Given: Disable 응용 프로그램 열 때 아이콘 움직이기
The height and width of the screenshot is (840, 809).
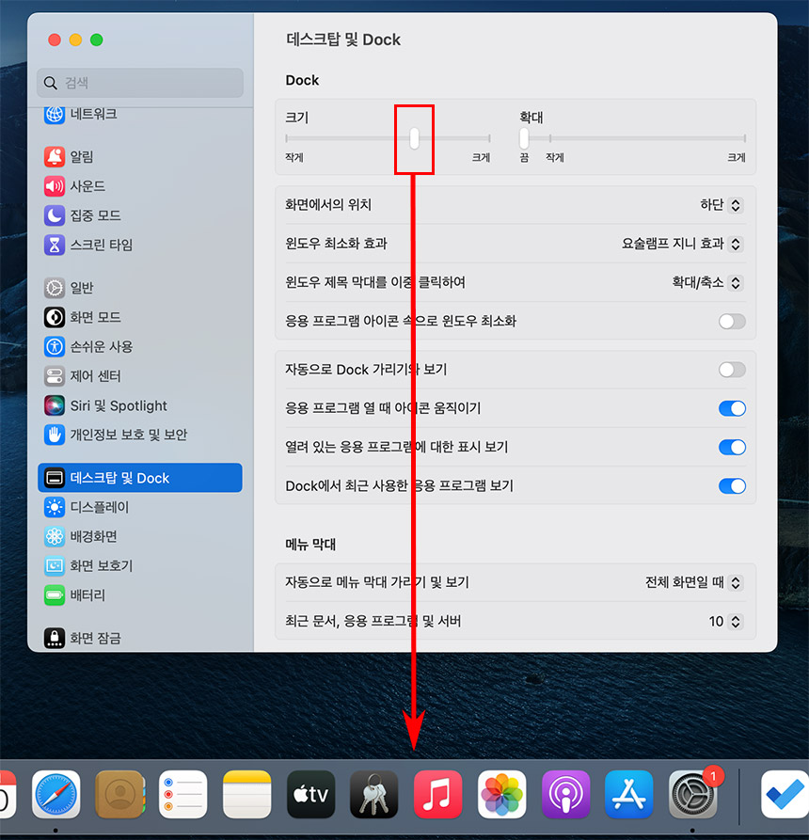Looking at the screenshot, I should point(732,408).
